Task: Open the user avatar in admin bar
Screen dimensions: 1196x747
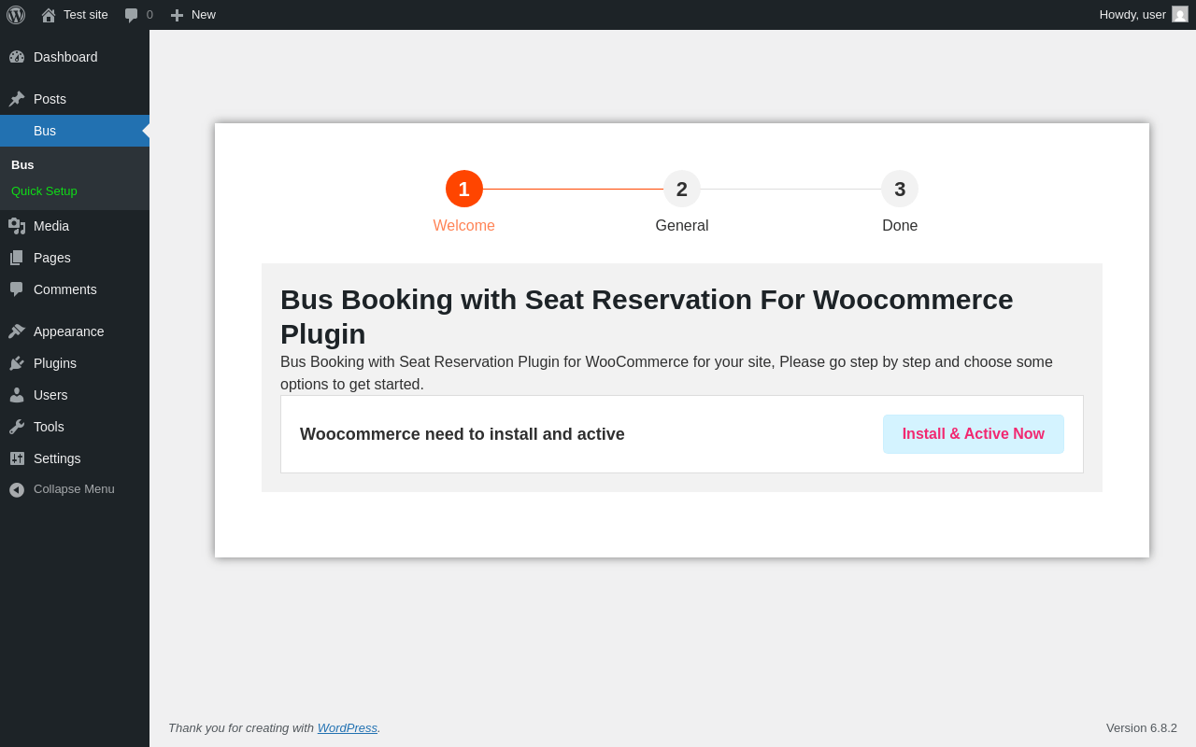Action: [1180, 14]
